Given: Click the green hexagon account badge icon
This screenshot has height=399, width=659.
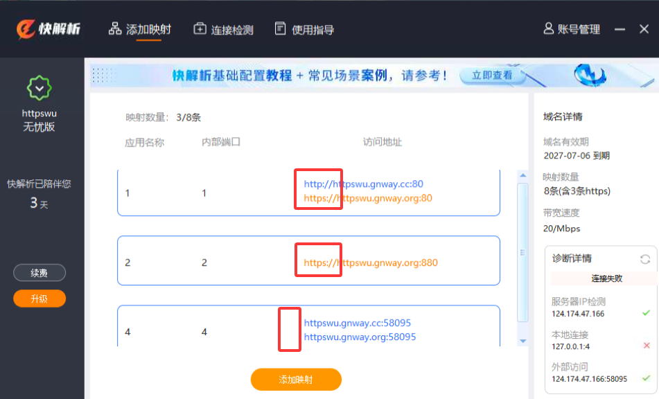Looking at the screenshot, I should tap(39, 88).
